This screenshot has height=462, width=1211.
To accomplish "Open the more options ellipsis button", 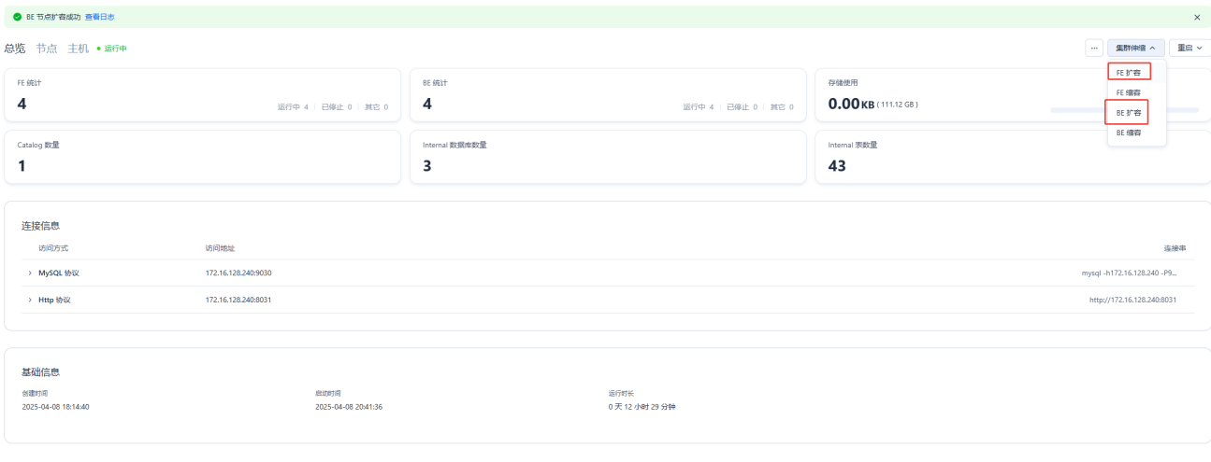I will click(1093, 48).
